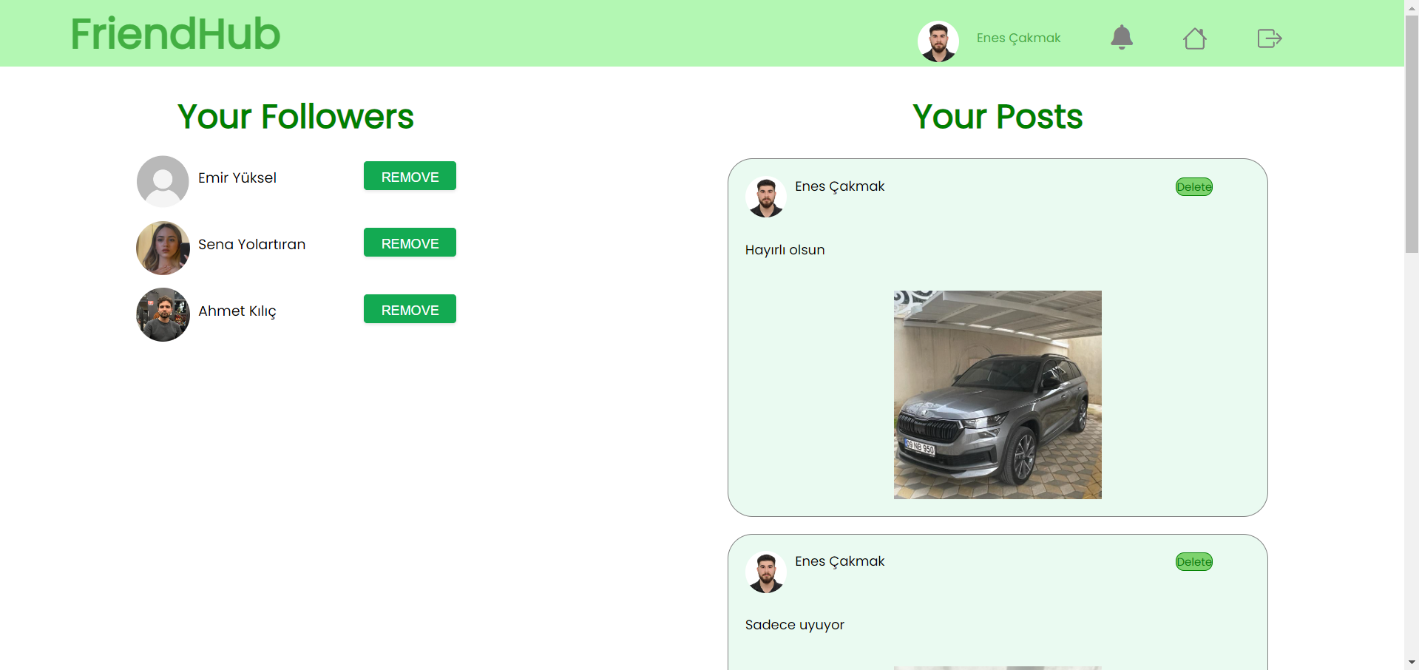Open Sena Yolartıran's profile picture
This screenshot has height=670, width=1419.
(x=162, y=248)
